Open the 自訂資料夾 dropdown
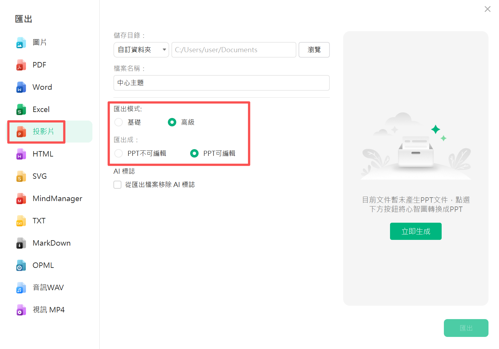499x349 pixels. point(141,50)
